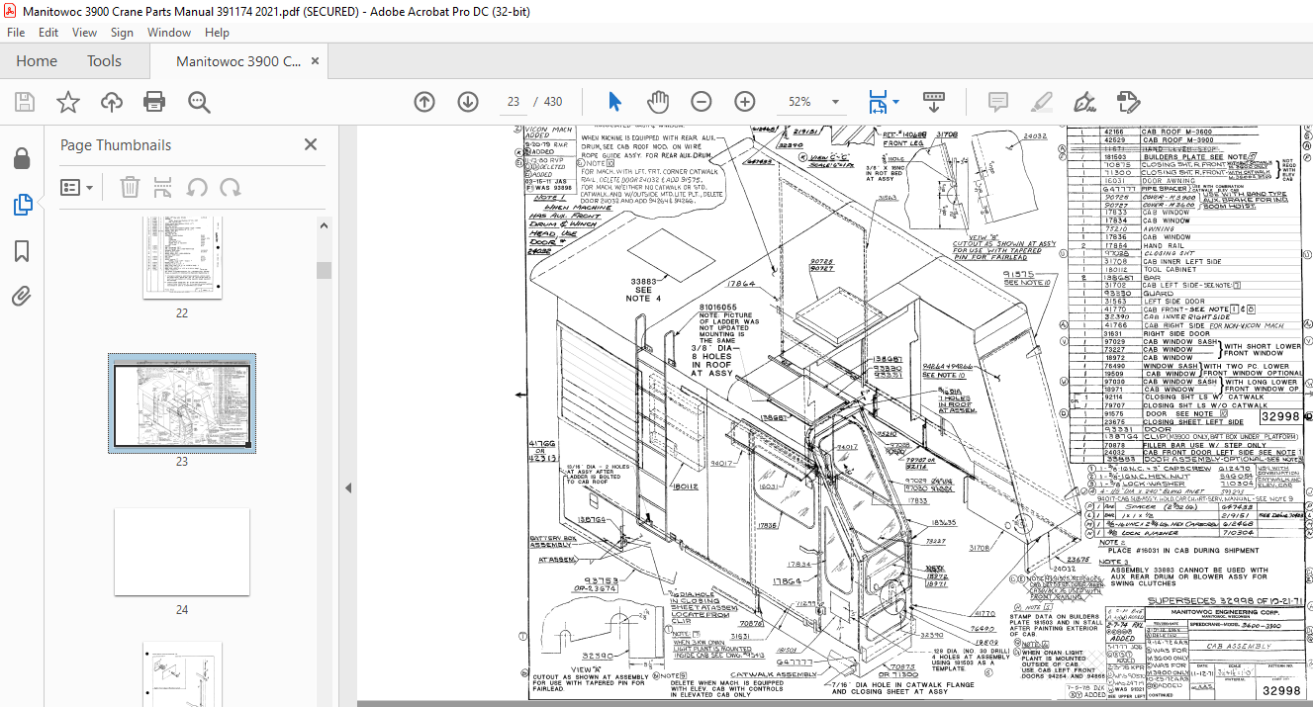This screenshot has width=1313, height=707.
Task: Select the Highlight text pen icon
Action: [1041, 102]
